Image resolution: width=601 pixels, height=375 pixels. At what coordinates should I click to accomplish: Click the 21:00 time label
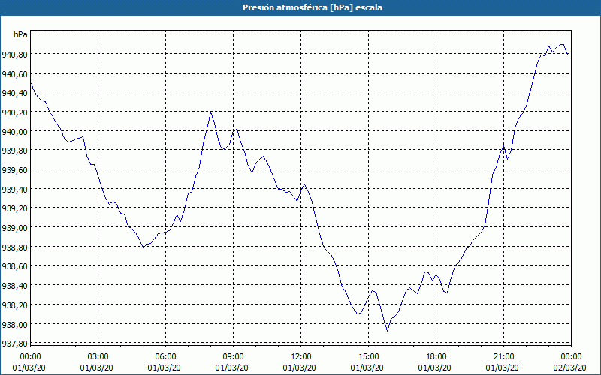click(x=503, y=357)
